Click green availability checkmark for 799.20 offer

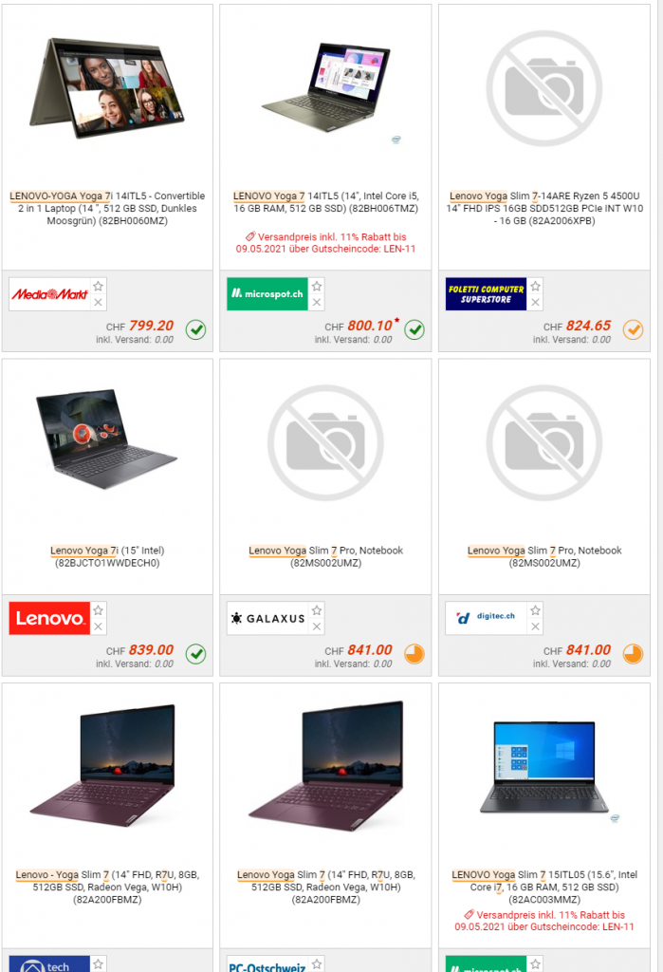click(195, 329)
